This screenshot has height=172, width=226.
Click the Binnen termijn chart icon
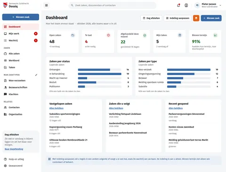click(216, 35)
